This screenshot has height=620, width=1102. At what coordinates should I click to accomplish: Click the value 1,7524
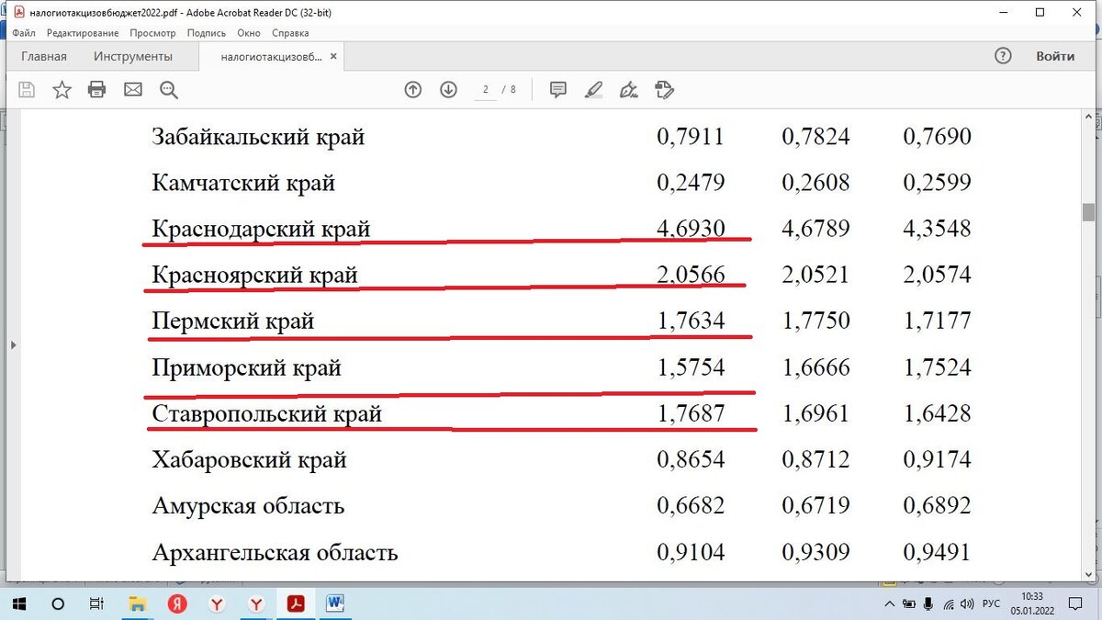click(x=937, y=367)
